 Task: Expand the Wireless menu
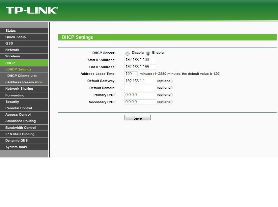click(x=24, y=56)
